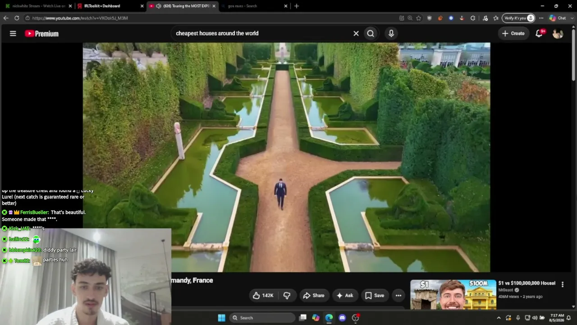Submit search with the magnifier button

[371, 33]
